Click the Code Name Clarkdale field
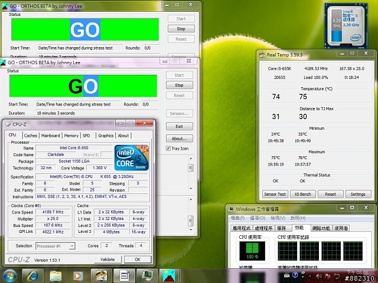This screenshot has height=283, width=378. point(56,154)
